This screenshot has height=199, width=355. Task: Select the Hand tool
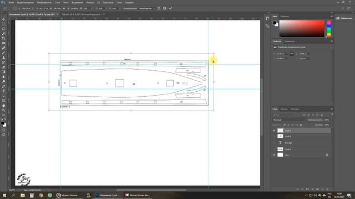[3, 106]
